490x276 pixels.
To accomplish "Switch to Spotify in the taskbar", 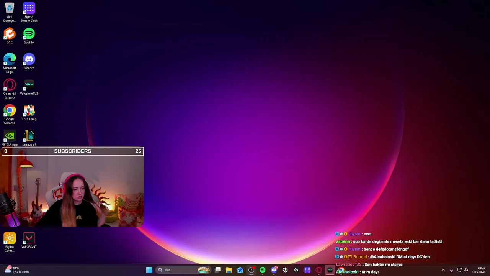I will coord(263,270).
